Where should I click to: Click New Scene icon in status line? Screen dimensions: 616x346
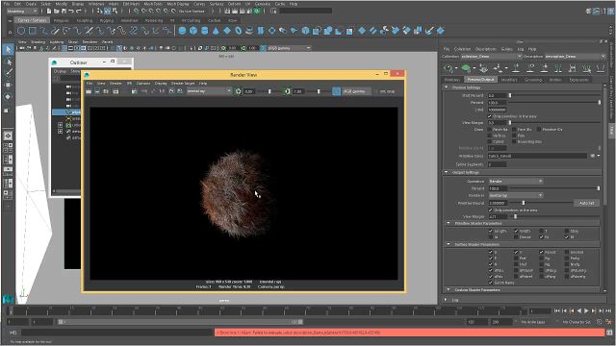coord(49,11)
